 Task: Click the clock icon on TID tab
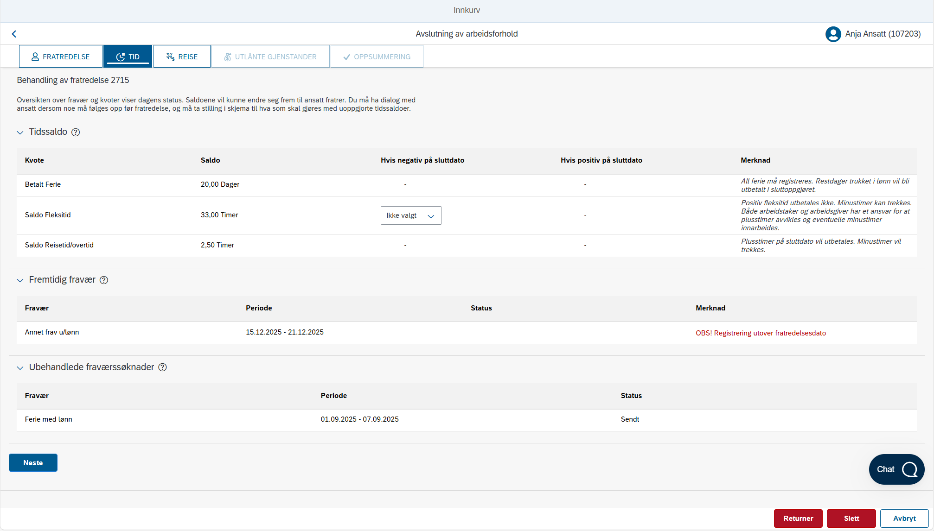coord(121,57)
